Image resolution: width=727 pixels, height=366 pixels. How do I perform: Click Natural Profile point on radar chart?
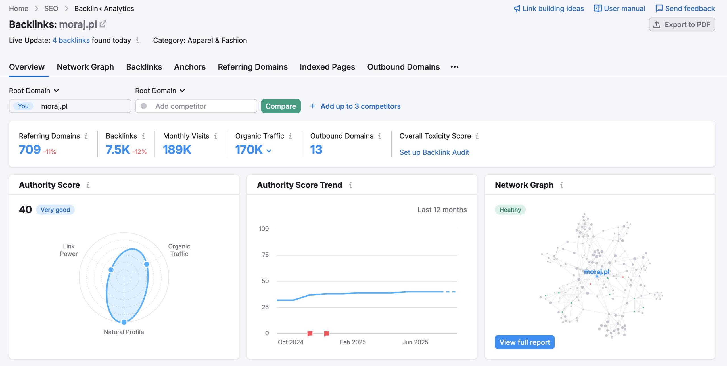click(124, 322)
